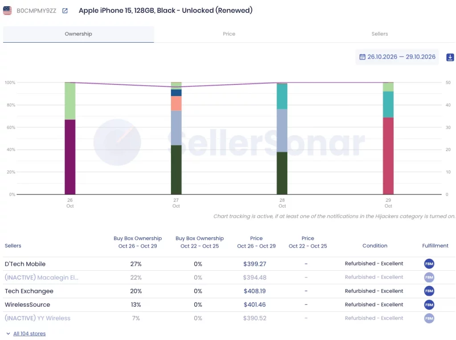Click the 20% ownership value for Tech Exchangee
This screenshot has width=456, height=340.
click(x=136, y=291)
